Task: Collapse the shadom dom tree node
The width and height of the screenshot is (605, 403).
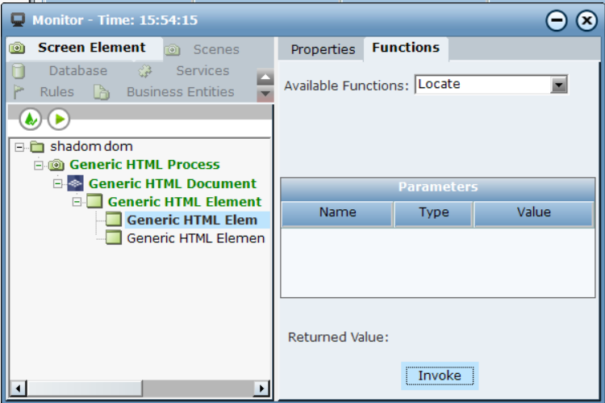Action: 19,147
